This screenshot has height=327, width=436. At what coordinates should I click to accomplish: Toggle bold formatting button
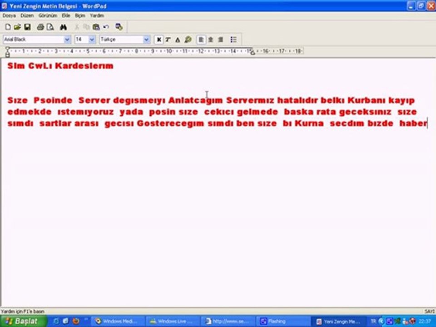coord(159,40)
